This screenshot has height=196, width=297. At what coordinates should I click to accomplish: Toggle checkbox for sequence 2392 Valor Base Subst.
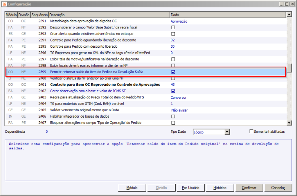[x=173, y=27]
